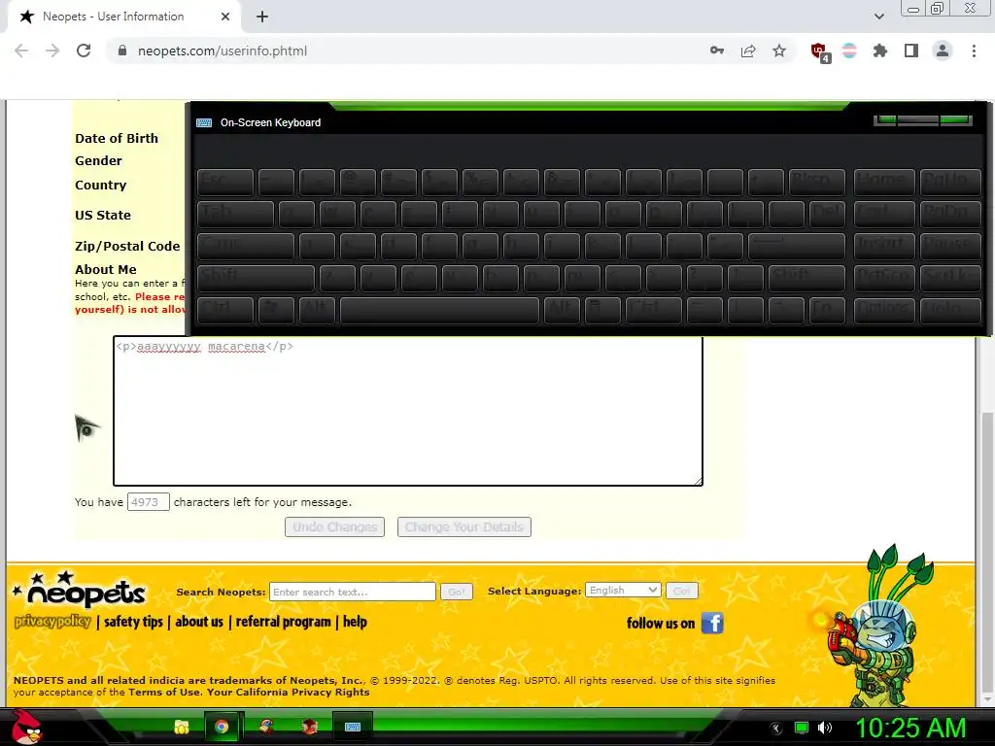Open On-Screen Keyboard taskbar icon
The image size is (995, 746).
(x=353, y=727)
